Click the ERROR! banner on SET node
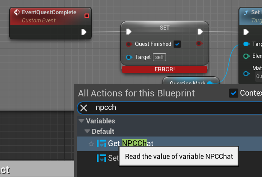The image size is (262, 177). coord(165,69)
